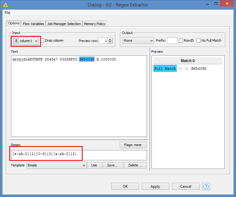Image resolution: width=236 pixels, height=197 pixels.
Task: Select the Job Manager Selection tab
Action: coord(64,24)
